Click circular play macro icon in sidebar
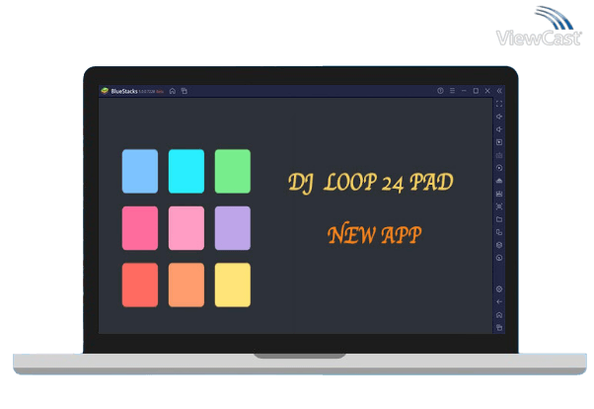Viewport: 594px width, 409px height. [x=499, y=168]
